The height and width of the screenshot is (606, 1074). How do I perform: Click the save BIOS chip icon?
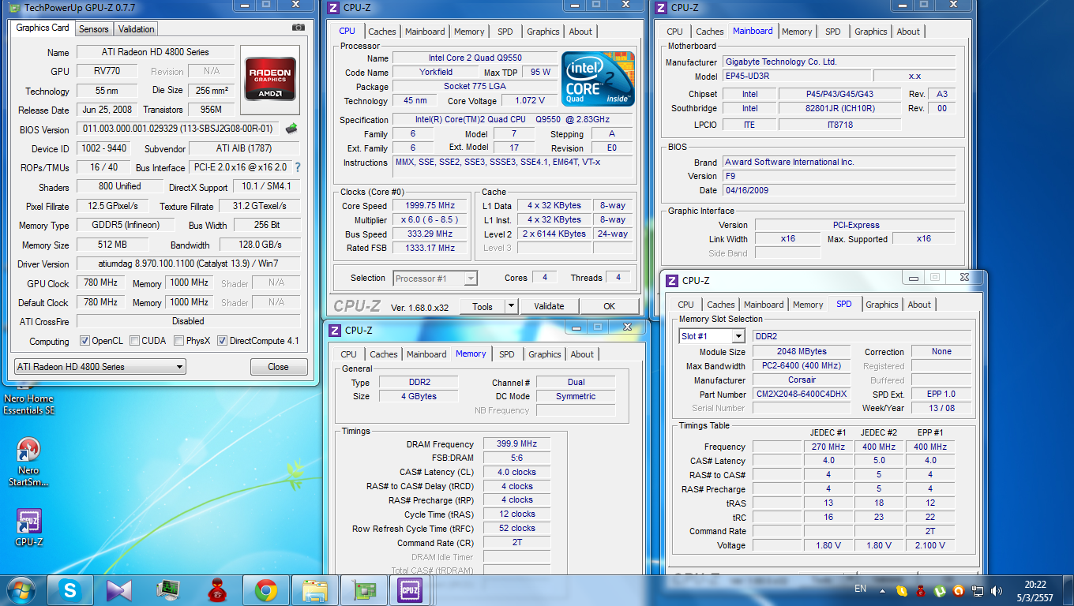tap(291, 129)
